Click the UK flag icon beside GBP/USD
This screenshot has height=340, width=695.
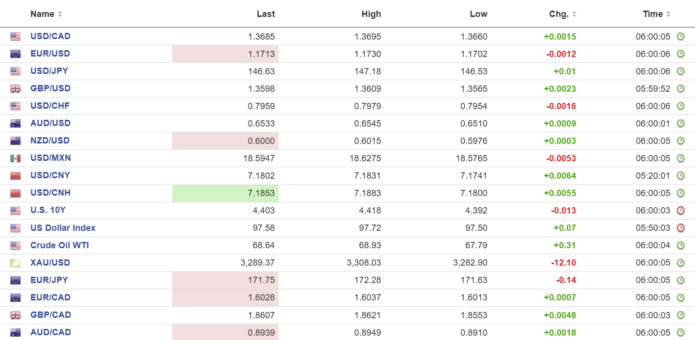[x=15, y=88]
